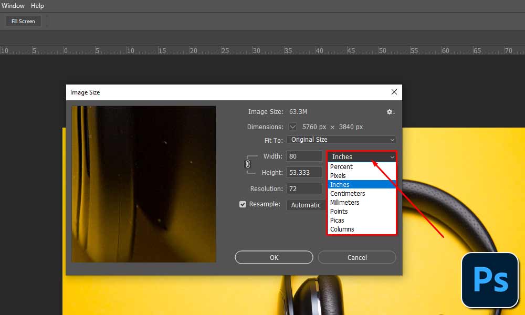Viewport: 525px width, 315px height.
Task: Click the image preview in the dialog
Action: (144, 184)
